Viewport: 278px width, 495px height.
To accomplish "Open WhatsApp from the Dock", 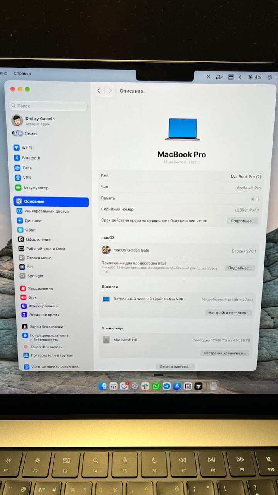I will point(156,386).
